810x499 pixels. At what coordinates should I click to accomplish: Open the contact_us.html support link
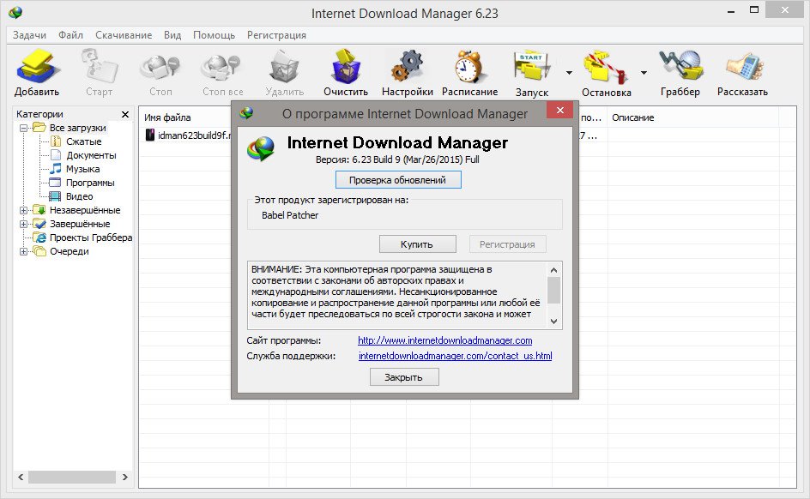[x=455, y=356]
